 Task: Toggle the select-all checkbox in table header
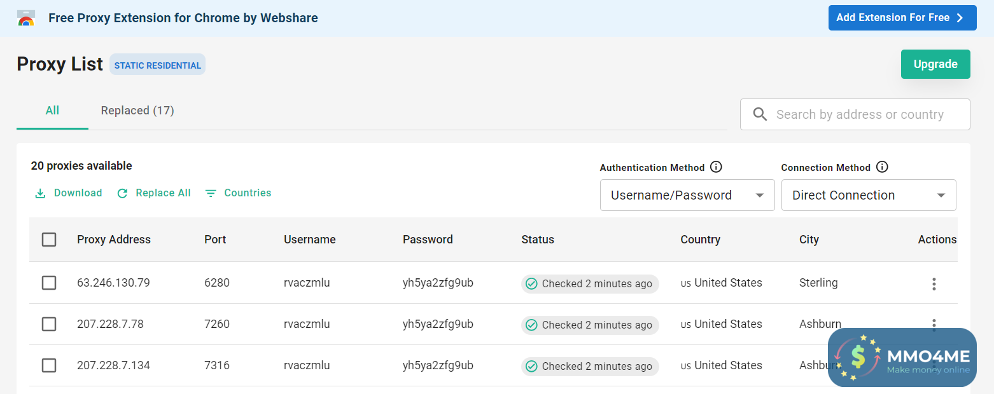click(49, 240)
